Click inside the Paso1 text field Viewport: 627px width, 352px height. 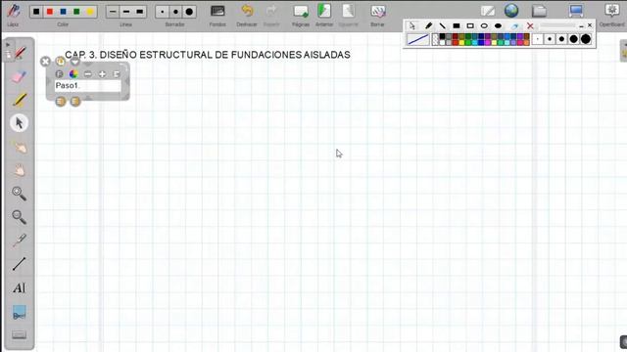pyautogui.click(x=87, y=86)
